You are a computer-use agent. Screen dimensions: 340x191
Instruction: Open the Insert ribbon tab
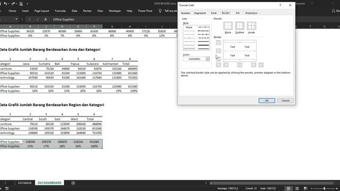[x=25, y=11]
